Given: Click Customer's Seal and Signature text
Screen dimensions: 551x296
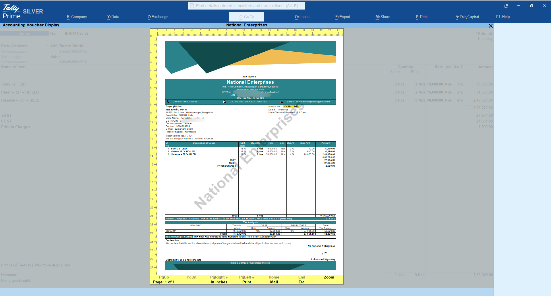Looking at the screenshot, I should point(183,260).
